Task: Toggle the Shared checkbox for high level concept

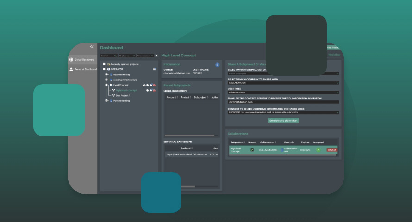Action: pos(252,150)
